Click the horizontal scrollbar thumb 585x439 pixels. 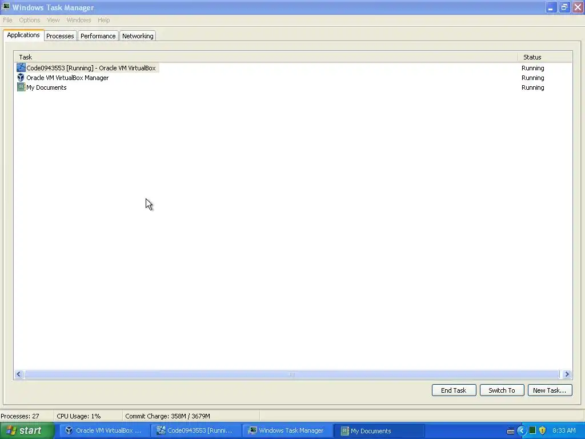point(292,374)
